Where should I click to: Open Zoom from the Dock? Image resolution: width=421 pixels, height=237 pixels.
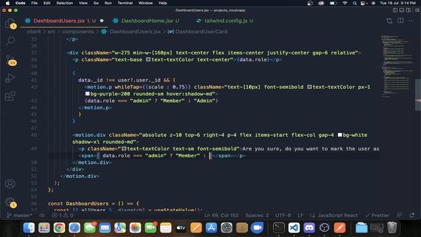pyautogui.click(x=257, y=228)
